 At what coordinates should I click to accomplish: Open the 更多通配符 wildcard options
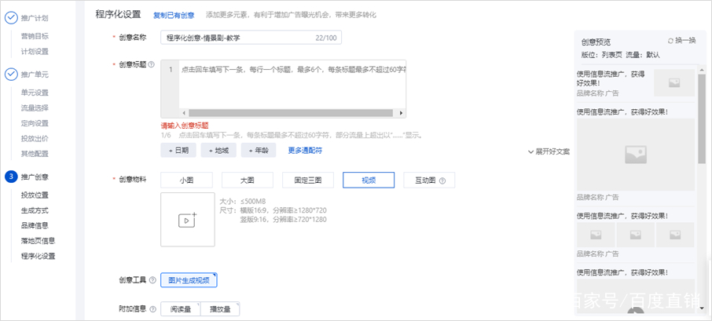tap(304, 151)
